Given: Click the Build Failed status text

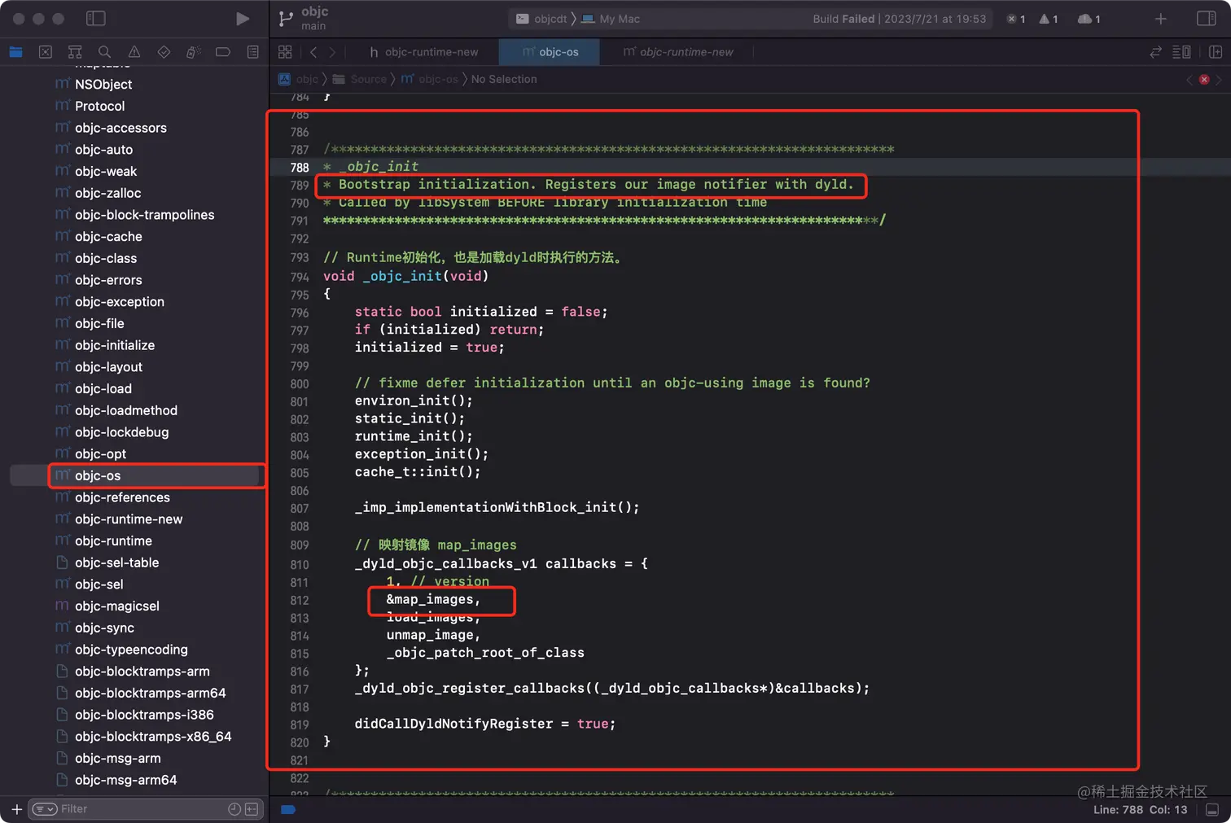Looking at the screenshot, I should tap(843, 19).
